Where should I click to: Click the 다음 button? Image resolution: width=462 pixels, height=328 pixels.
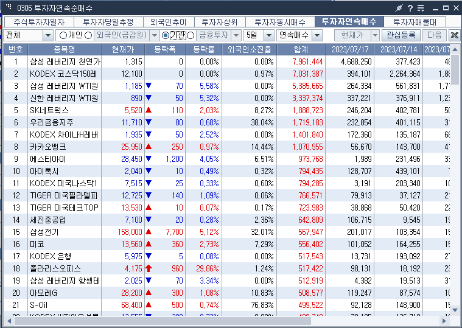(x=434, y=35)
